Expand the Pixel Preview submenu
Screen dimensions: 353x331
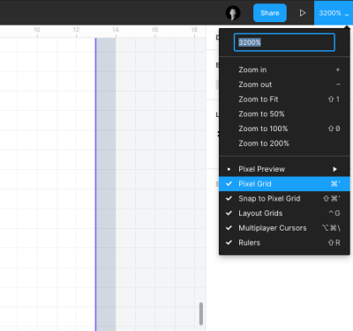284,169
